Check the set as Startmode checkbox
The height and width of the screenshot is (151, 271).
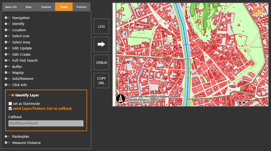10,104
